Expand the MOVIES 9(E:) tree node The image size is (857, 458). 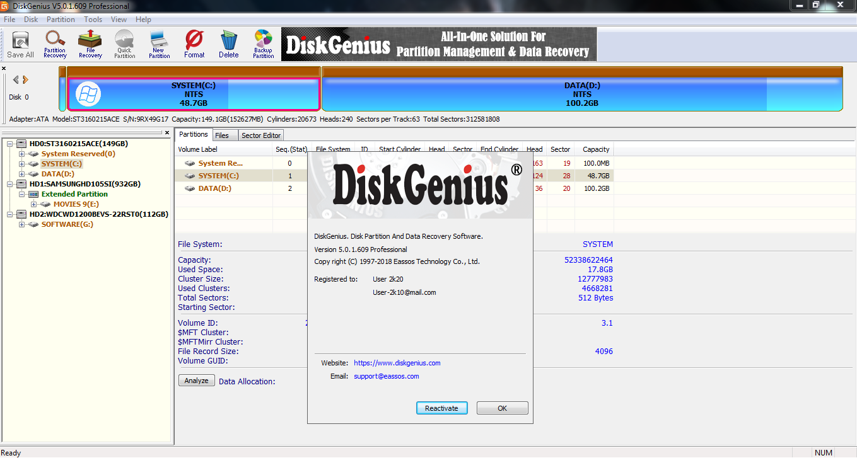click(x=33, y=204)
